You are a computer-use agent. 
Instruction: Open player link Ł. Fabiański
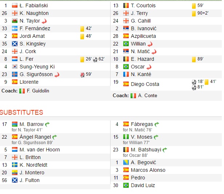(x=33, y=6)
